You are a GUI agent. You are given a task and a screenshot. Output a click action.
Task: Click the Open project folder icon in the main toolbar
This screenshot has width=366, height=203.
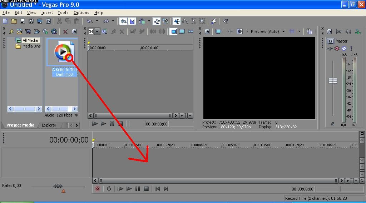(14, 21)
